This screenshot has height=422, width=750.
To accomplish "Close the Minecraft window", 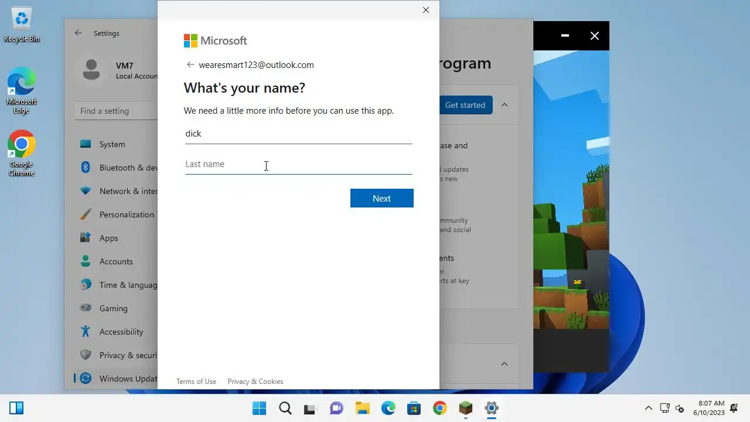I will (595, 36).
